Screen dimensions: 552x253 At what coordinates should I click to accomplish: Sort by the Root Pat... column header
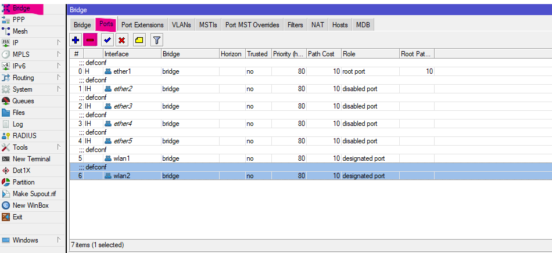[417, 54]
